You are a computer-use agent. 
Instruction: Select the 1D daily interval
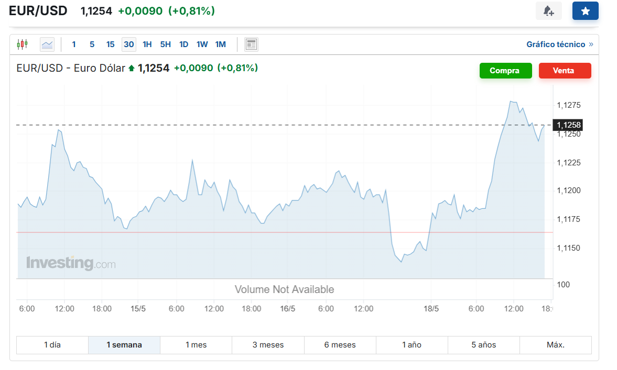[183, 44]
